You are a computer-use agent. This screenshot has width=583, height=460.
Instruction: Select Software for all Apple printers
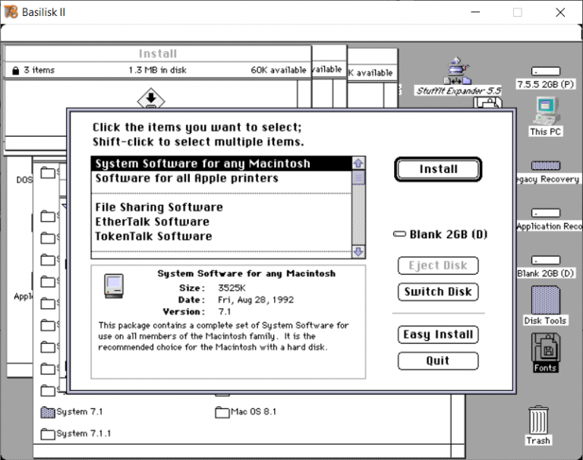[187, 178]
